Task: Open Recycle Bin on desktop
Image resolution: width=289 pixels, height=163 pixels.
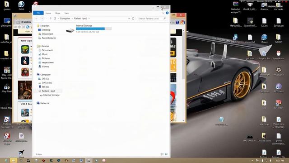Action: (x=264, y=55)
